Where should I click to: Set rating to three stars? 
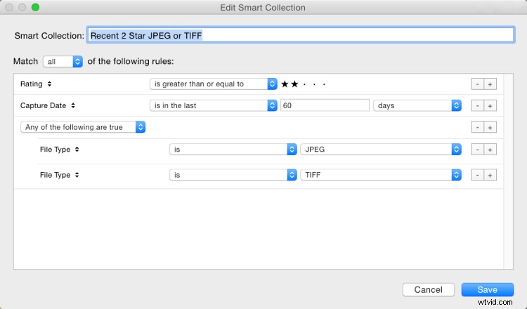[x=305, y=84]
